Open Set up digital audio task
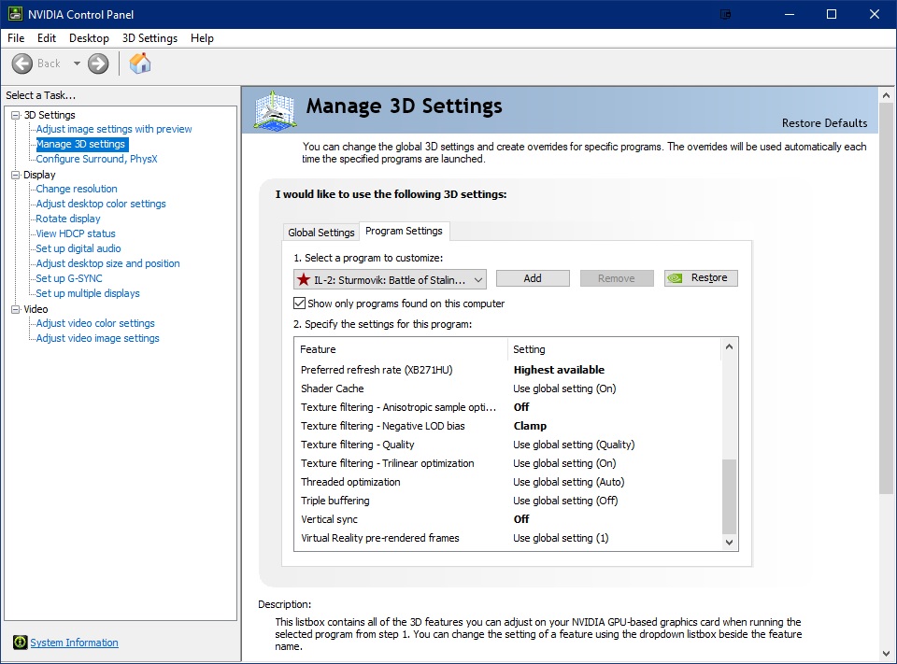The width and height of the screenshot is (897, 664). (78, 248)
